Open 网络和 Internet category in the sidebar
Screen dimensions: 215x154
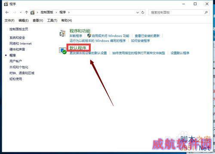(x=21, y=44)
